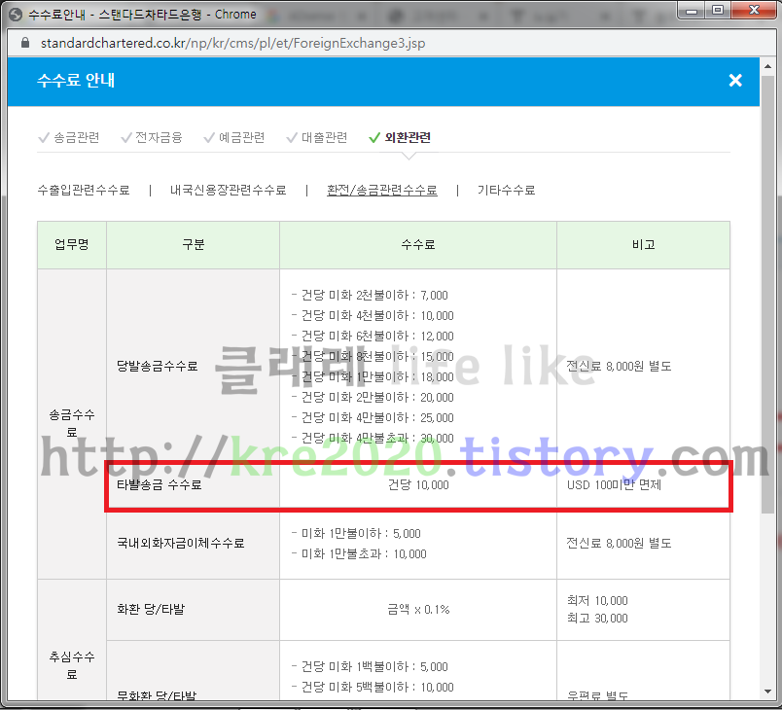Click 건당 미화 2만불이하 : 20,000 line
Screen dimensions: 782x710
coord(373,398)
